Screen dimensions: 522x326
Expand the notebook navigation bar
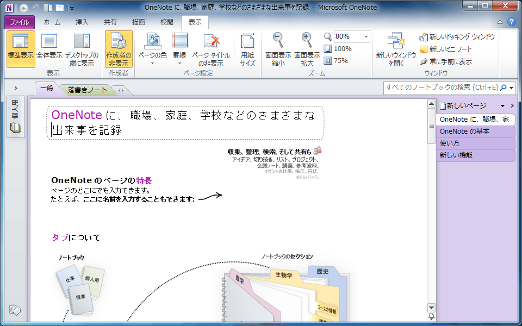pyautogui.click(x=16, y=88)
